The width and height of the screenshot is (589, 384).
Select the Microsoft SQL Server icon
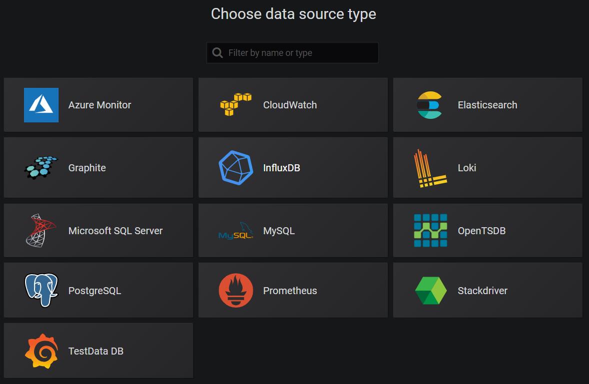click(x=40, y=230)
